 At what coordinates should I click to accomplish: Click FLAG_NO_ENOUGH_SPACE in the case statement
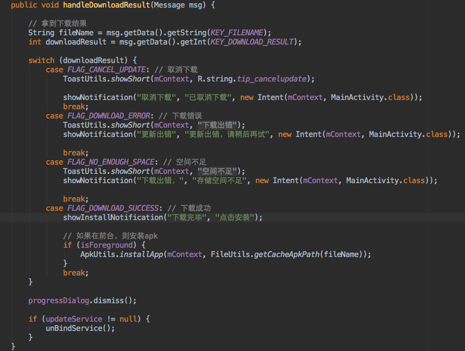111,162
